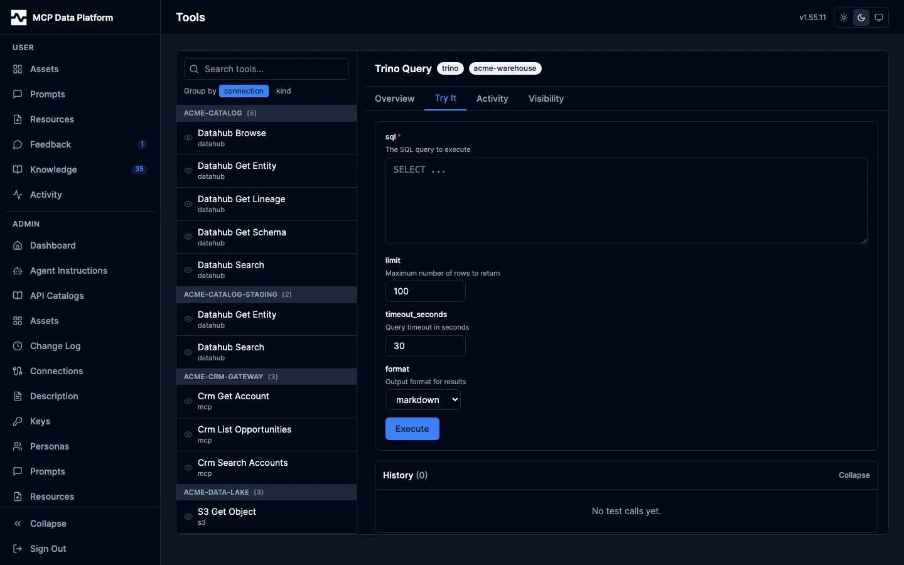Toggle eye icon for Crm List Opportunities
The height and width of the screenshot is (565, 904).
(x=188, y=434)
